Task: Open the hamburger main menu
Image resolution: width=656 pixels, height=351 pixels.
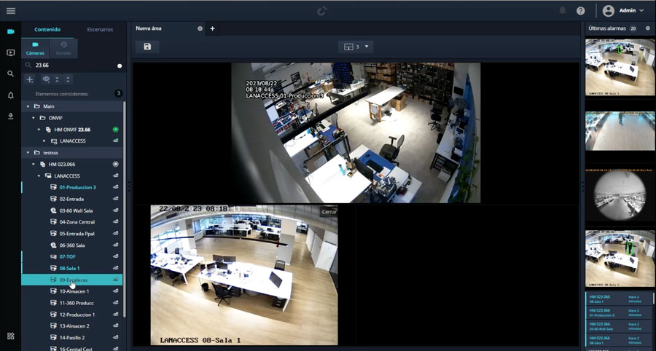Action: [x=11, y=11]
